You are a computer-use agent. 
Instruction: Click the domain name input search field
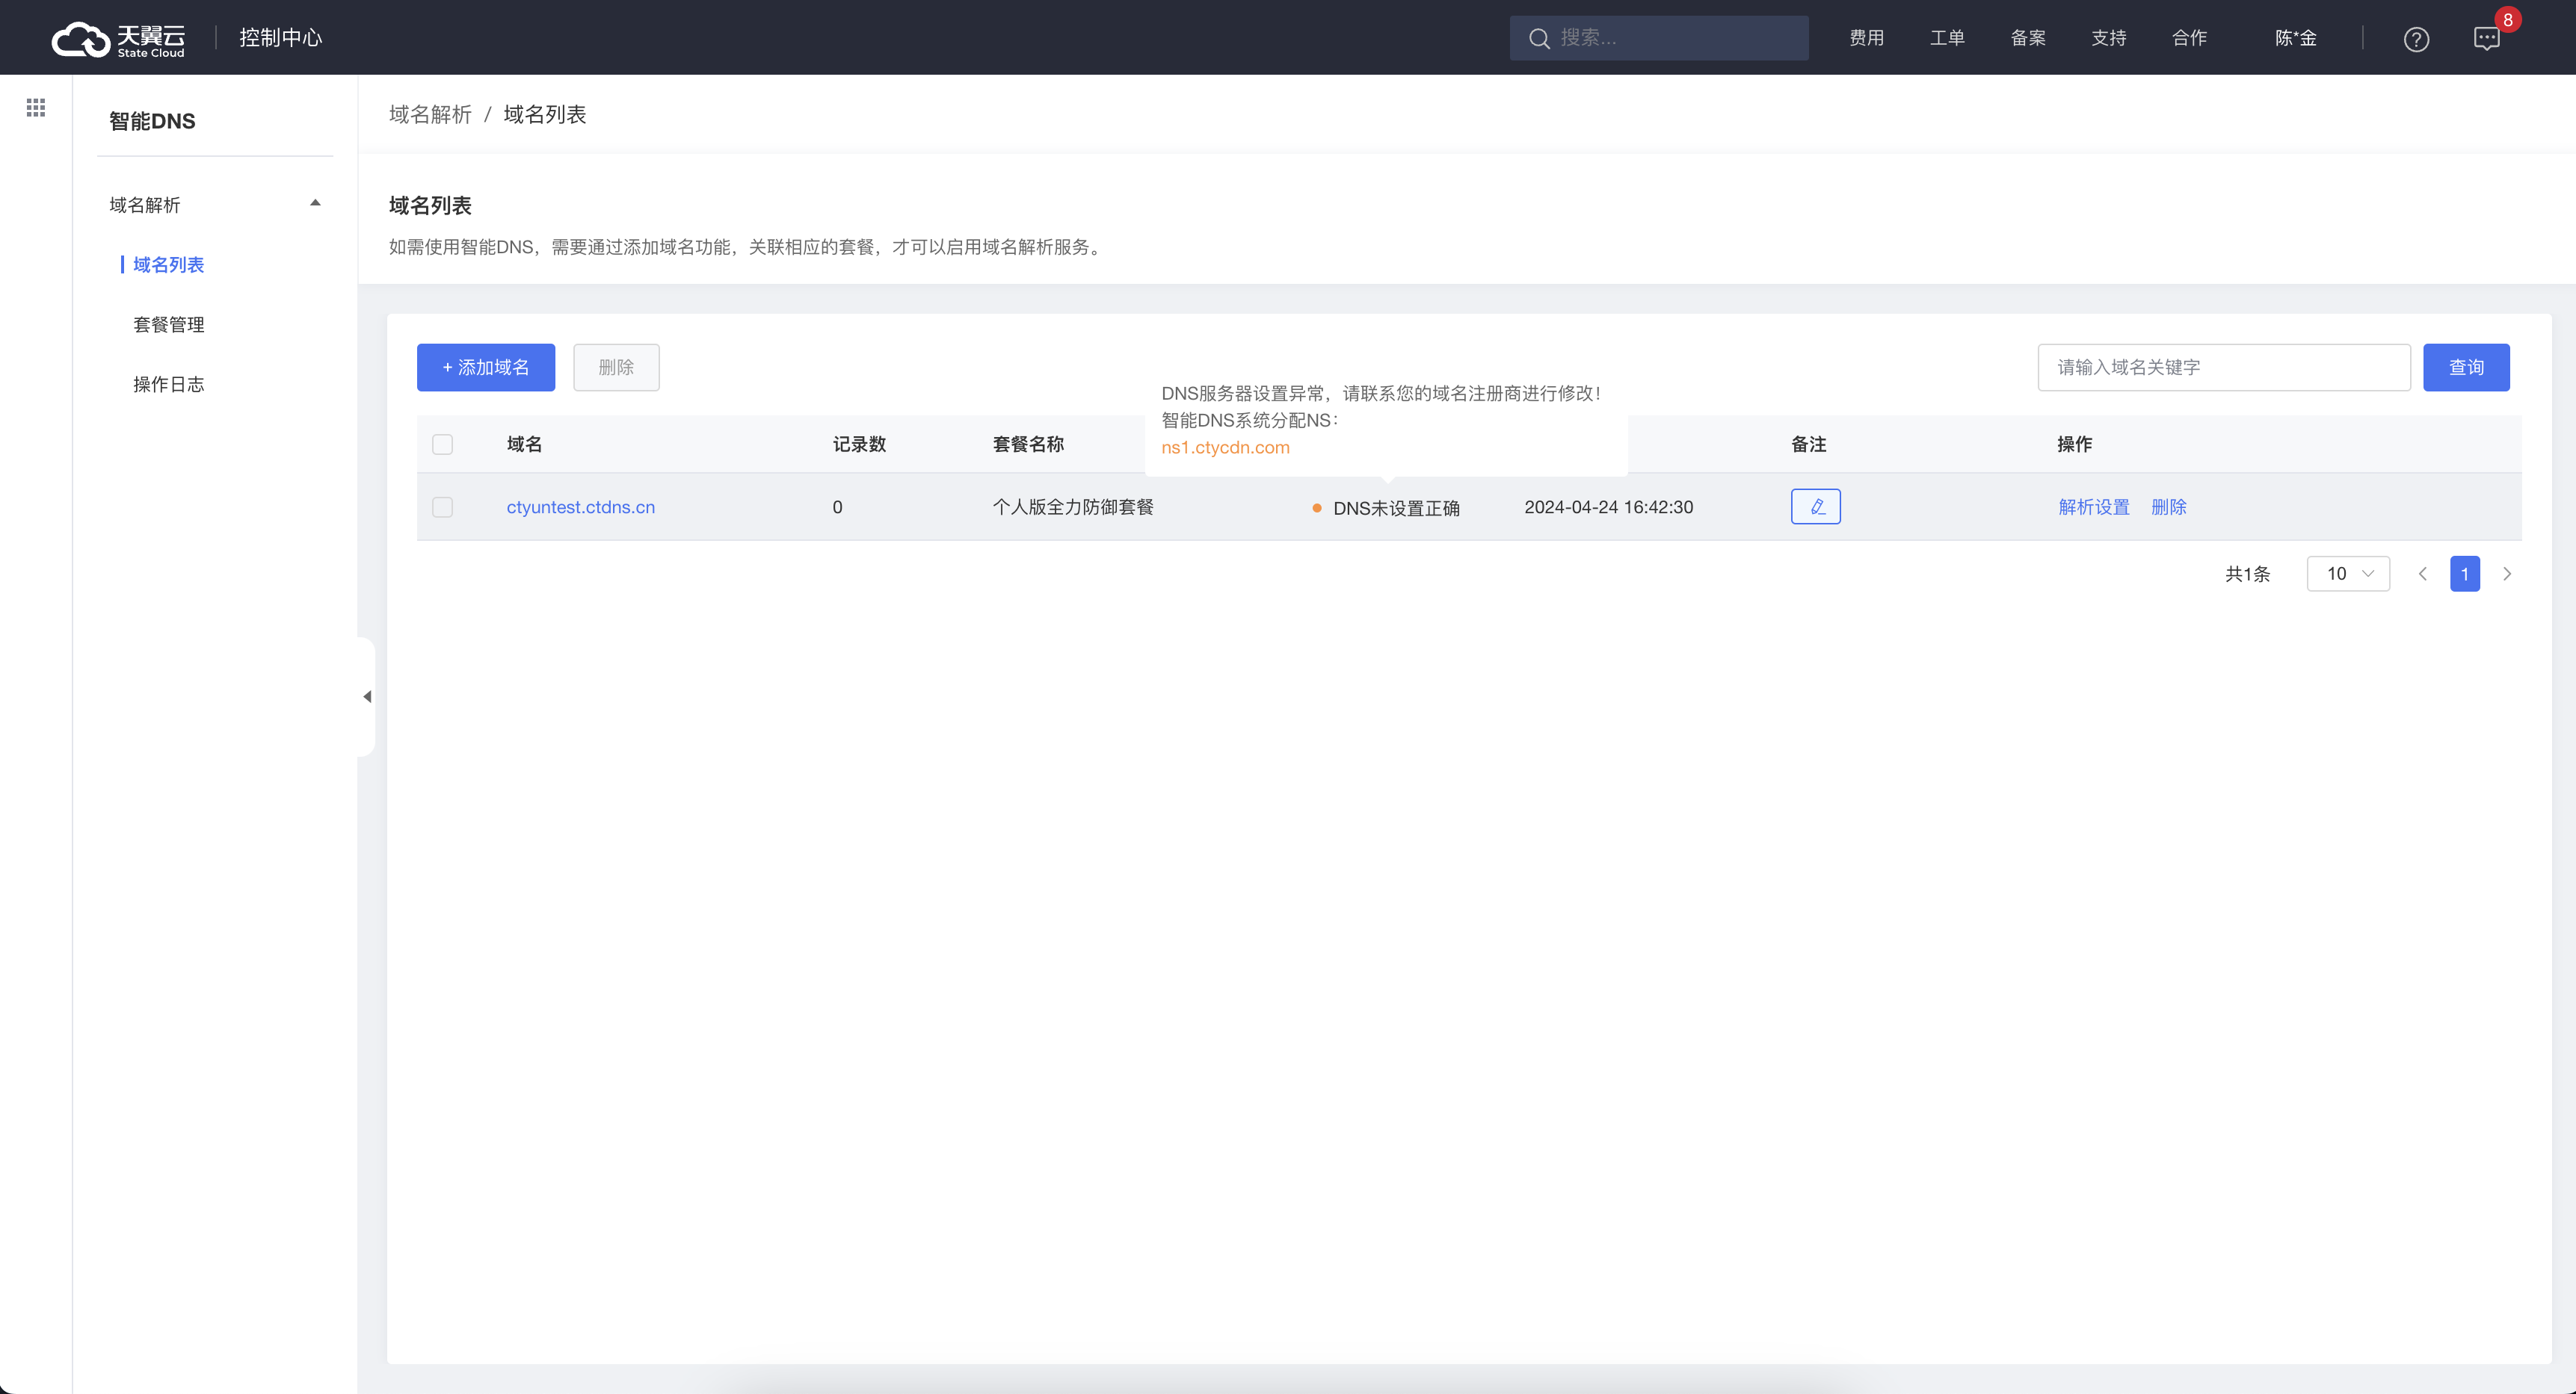pos(2222,365)
